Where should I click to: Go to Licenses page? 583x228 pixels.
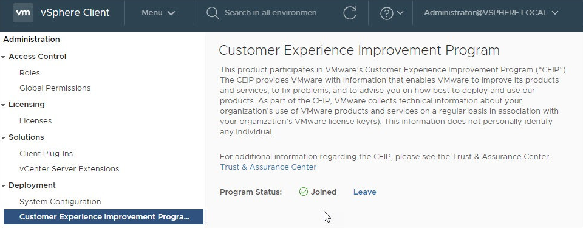click(x=35, y=121)
